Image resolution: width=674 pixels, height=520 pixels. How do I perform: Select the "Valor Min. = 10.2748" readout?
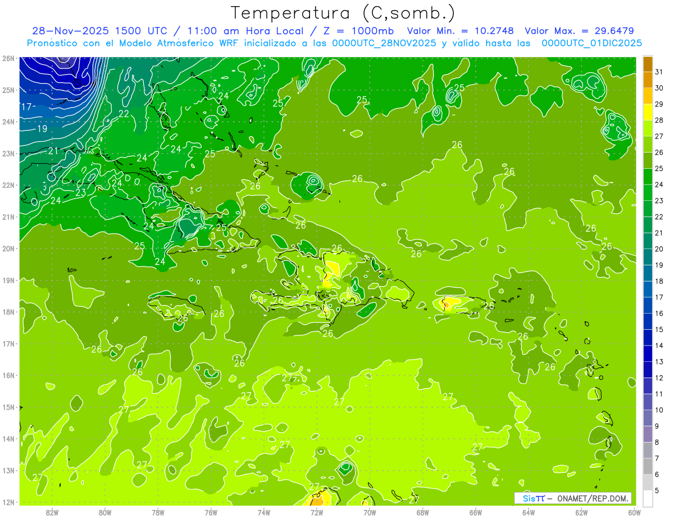[460, 31]
